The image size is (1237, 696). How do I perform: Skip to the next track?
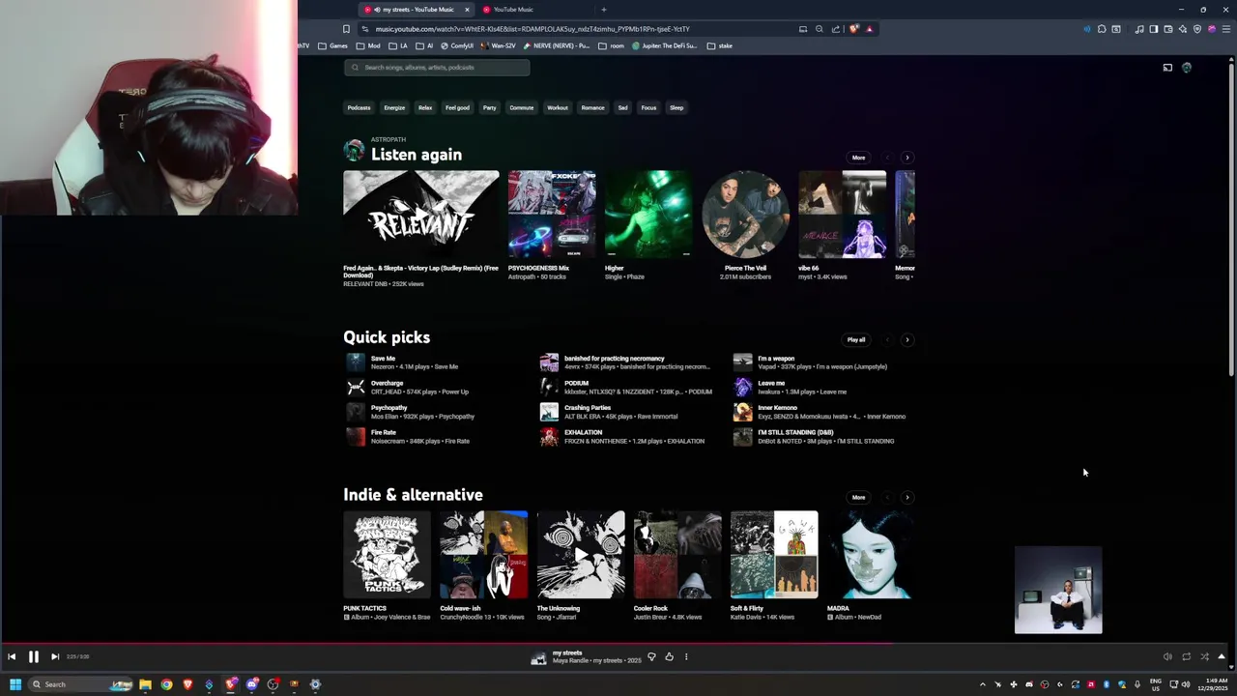tap(55, 656)
